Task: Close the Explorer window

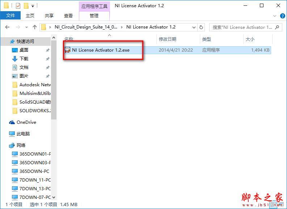Action: [x=278, y=5]
